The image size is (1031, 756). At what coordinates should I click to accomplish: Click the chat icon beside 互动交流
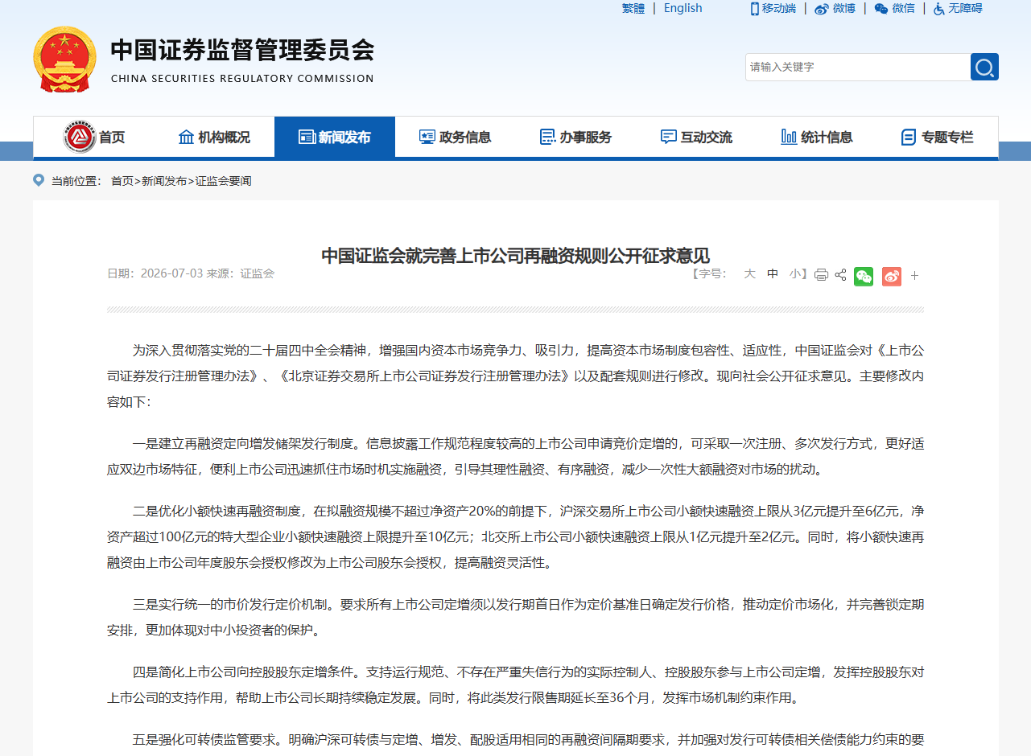pyautogui.click(x=668, y=137)
